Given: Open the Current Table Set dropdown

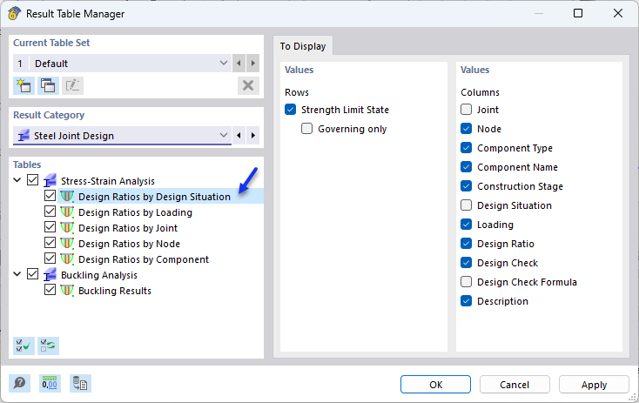Looking at the screenshot, I should pos(225,64).
